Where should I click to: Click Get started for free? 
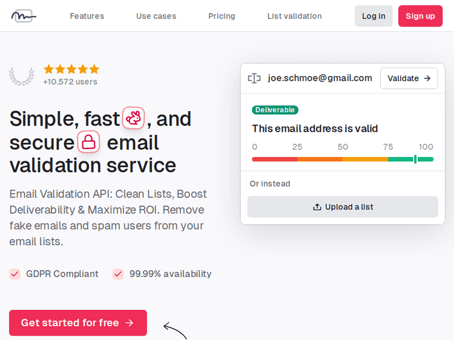coord(78,323)
